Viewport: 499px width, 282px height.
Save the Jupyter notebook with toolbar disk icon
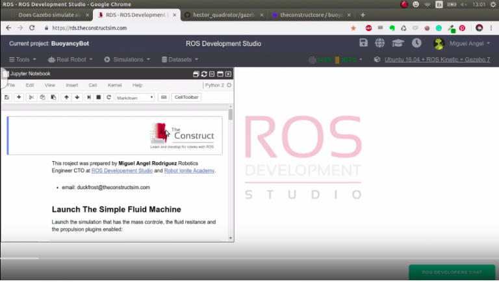[x=6, y=97]
